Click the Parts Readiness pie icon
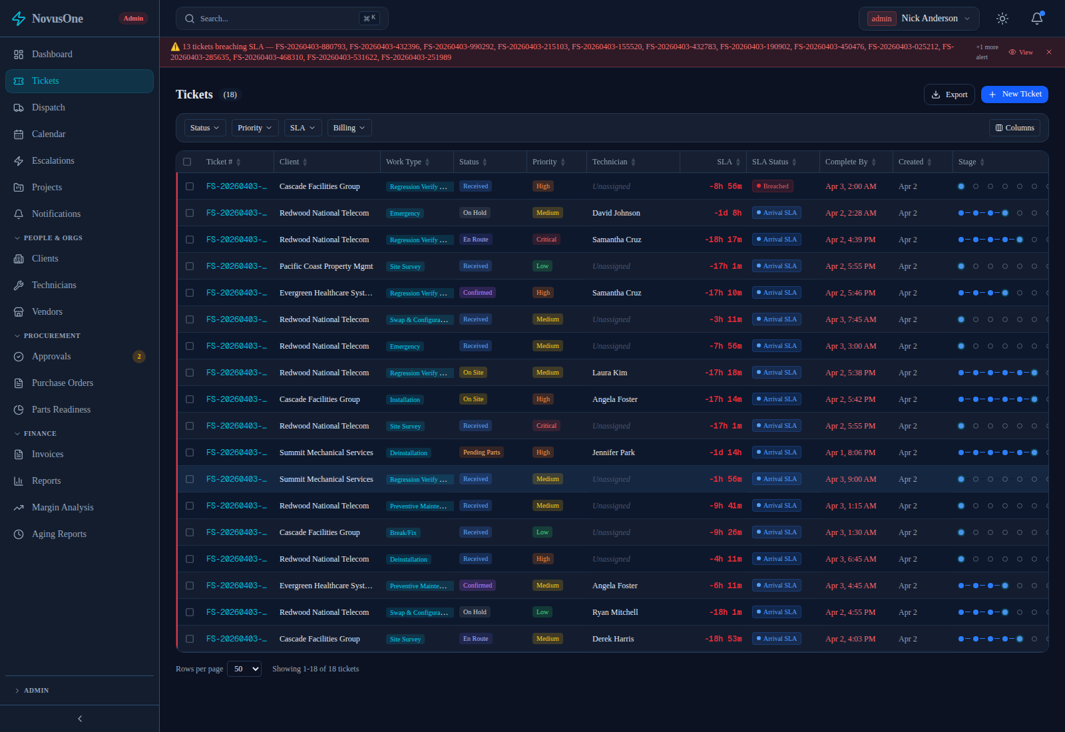The height and width of the screenshot is (732, 1065). [19, 410]
